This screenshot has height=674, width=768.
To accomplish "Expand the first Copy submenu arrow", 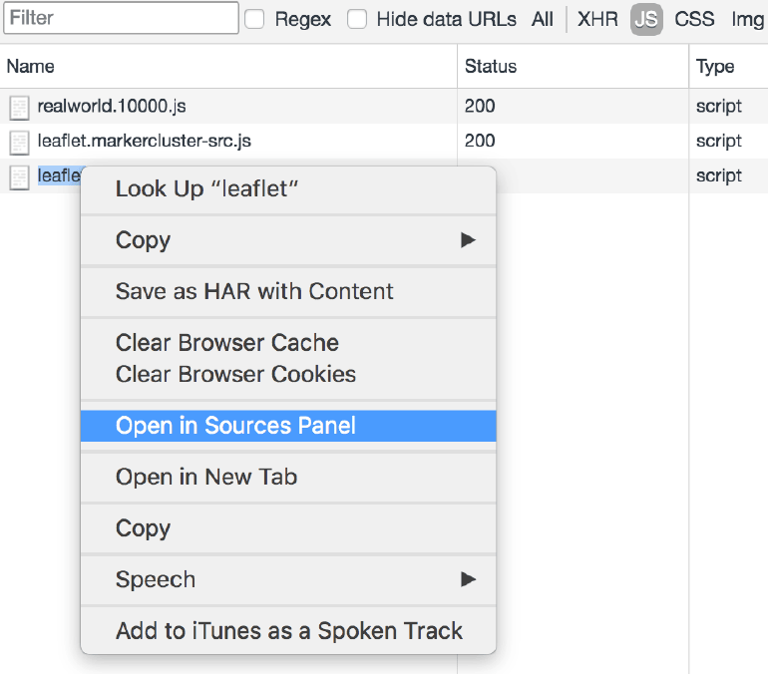I will point(468,240).
